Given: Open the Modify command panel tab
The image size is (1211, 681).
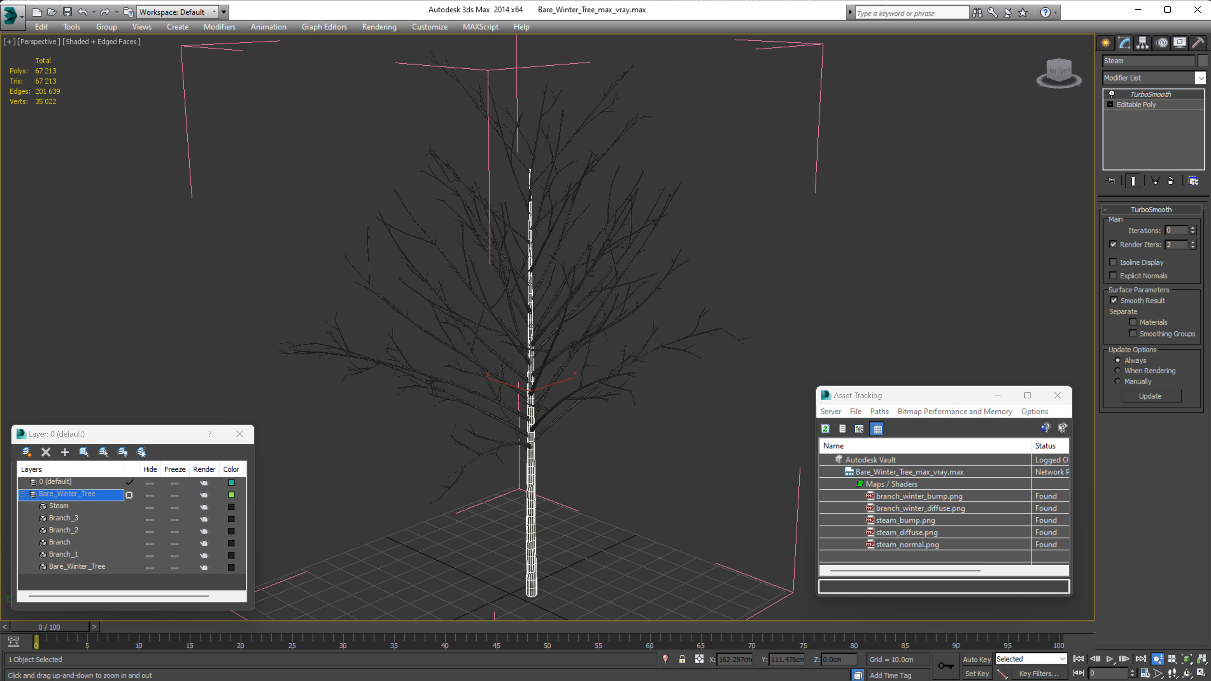Looking at the screenshot, I should click(x=1124, y=43).
